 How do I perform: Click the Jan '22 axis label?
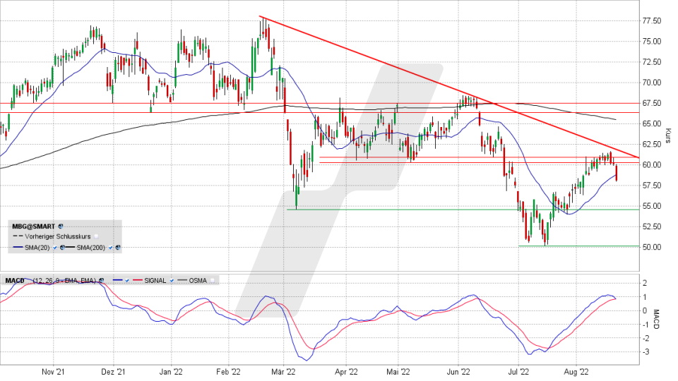pos(171,372)
